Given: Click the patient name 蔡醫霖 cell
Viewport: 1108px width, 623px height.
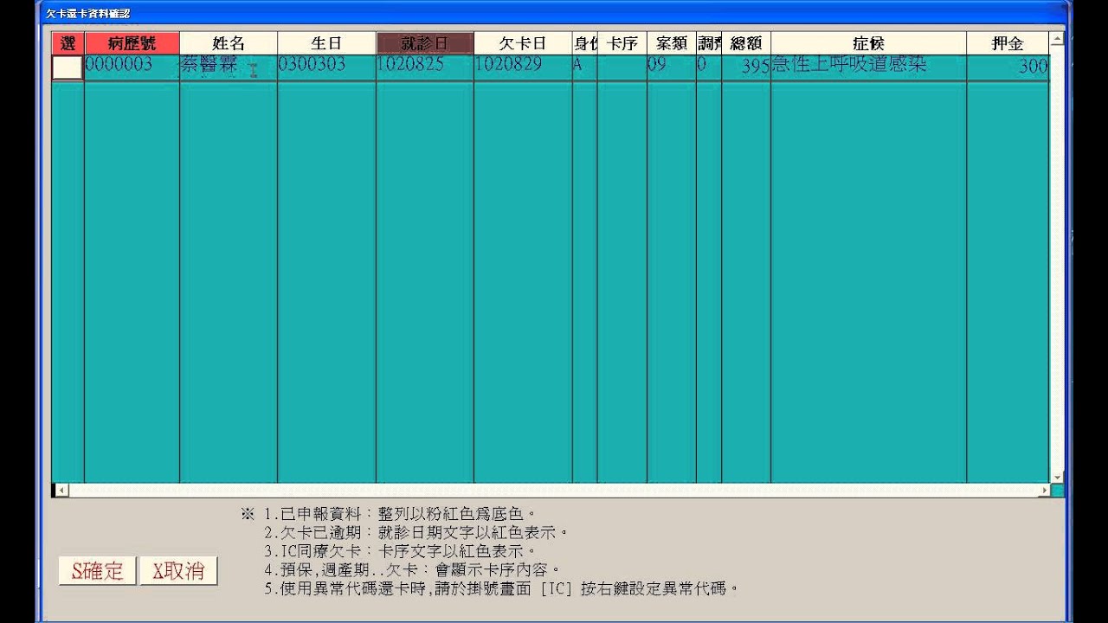Looking at the screenshot, I should 229,67.
